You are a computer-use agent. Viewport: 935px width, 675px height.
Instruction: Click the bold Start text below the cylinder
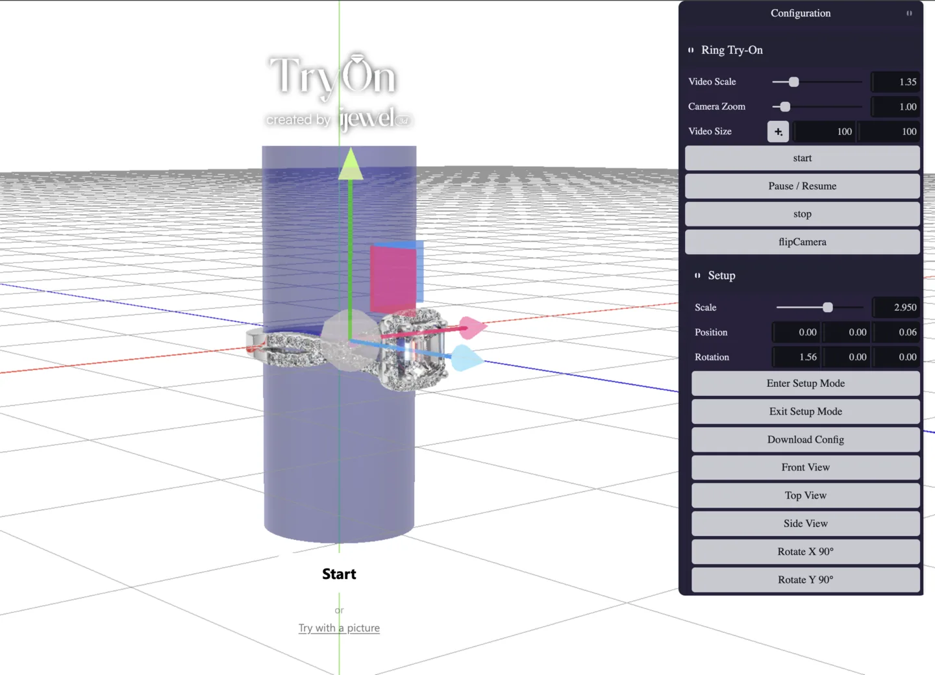coord(339,574)
